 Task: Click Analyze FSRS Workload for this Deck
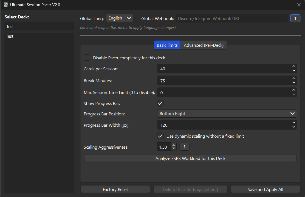[x=190, y=158]
